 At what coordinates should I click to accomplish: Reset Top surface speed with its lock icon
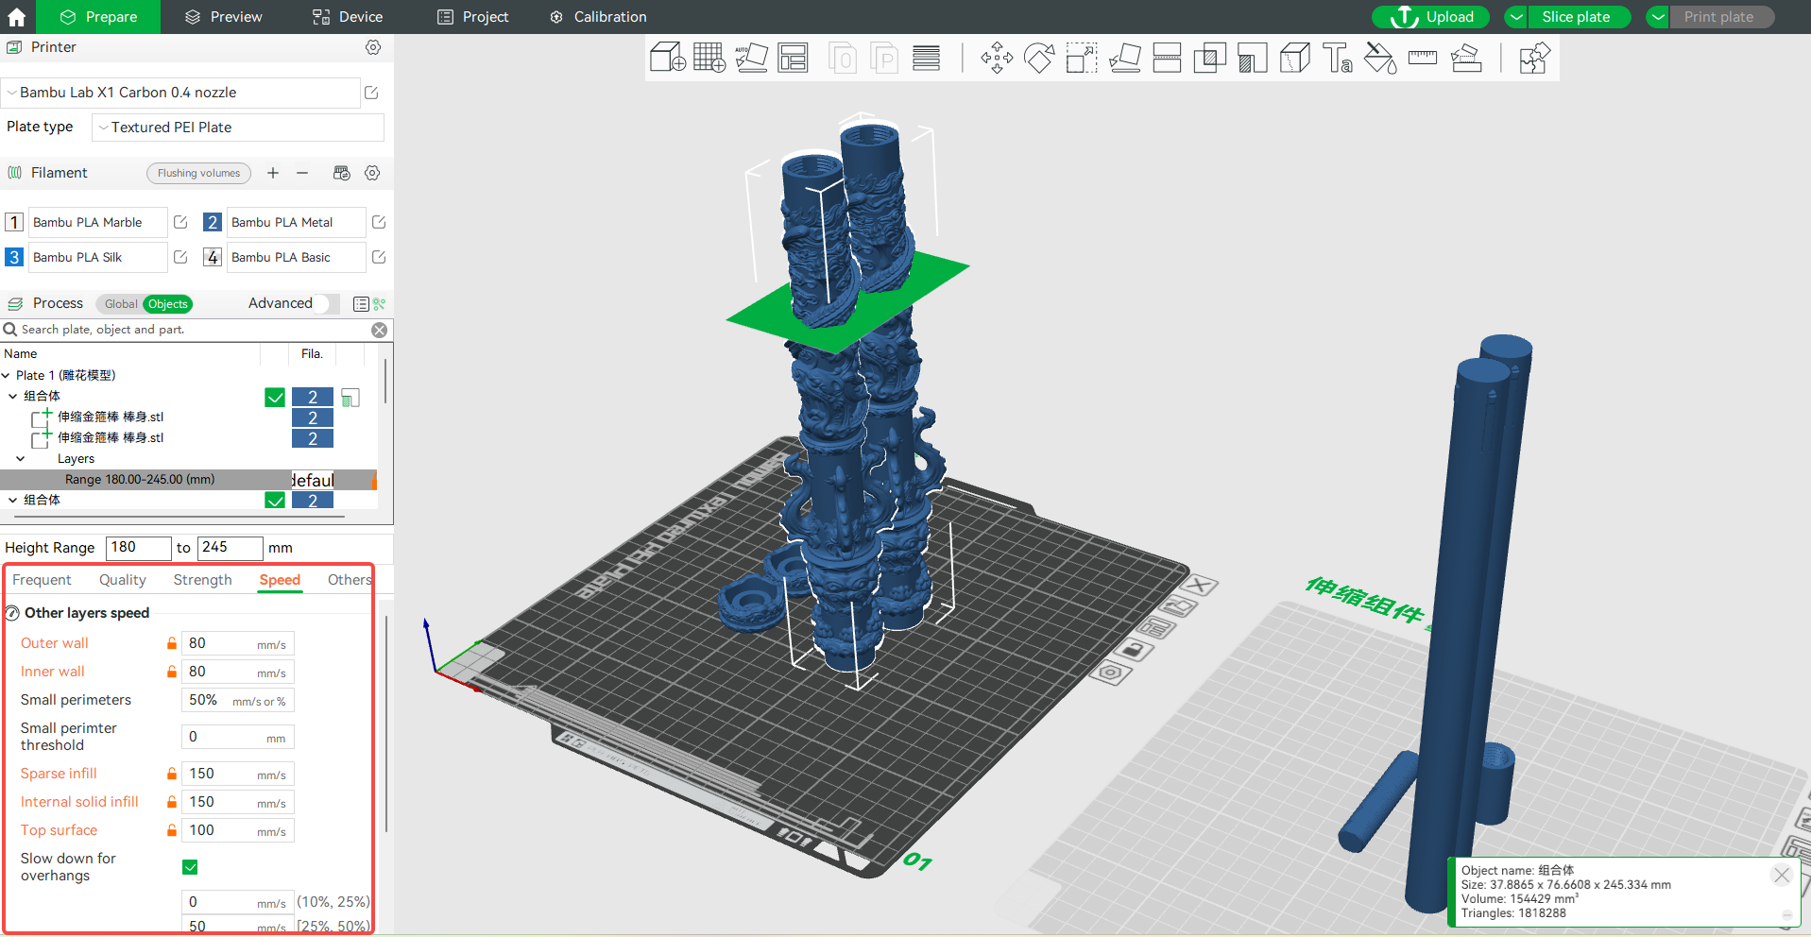coord(172,830)
